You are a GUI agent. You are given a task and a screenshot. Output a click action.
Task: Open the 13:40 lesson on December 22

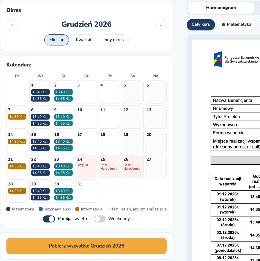pos(40,166)
